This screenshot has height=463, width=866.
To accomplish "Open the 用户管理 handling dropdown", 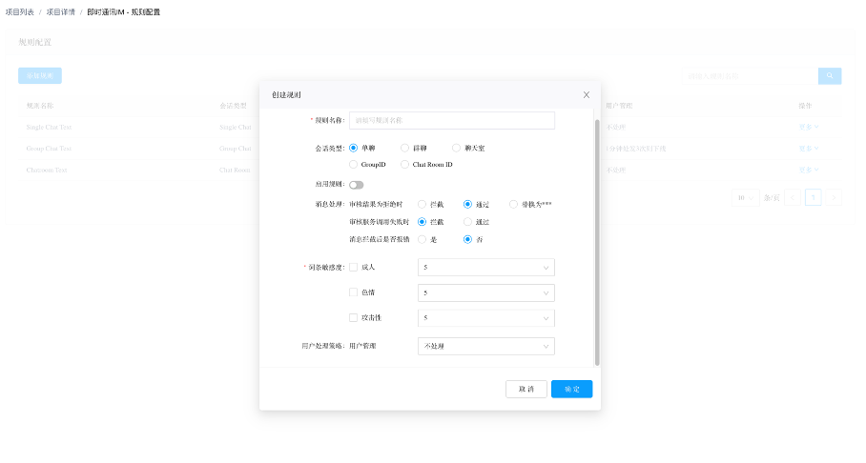I will 485,346.
